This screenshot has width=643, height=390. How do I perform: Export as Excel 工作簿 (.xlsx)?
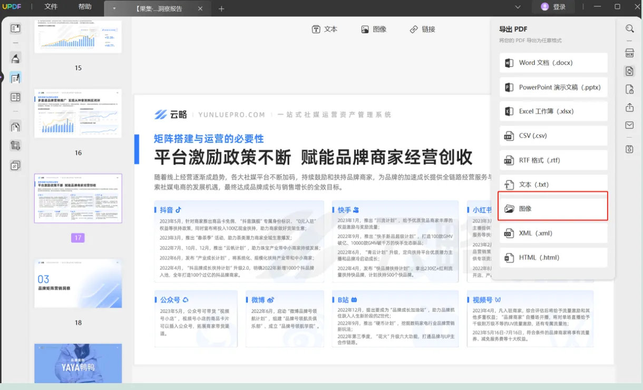pos(553,112)
